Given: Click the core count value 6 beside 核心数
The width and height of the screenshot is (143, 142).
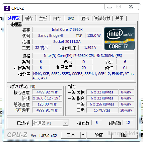Looking at the screenshot, I should coord(96,123).
